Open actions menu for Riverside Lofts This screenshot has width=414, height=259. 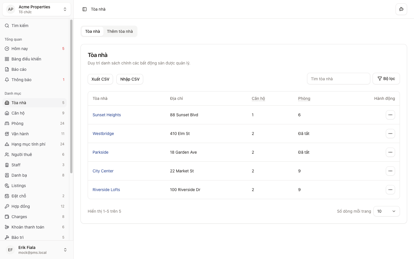(x=390, y=190)
